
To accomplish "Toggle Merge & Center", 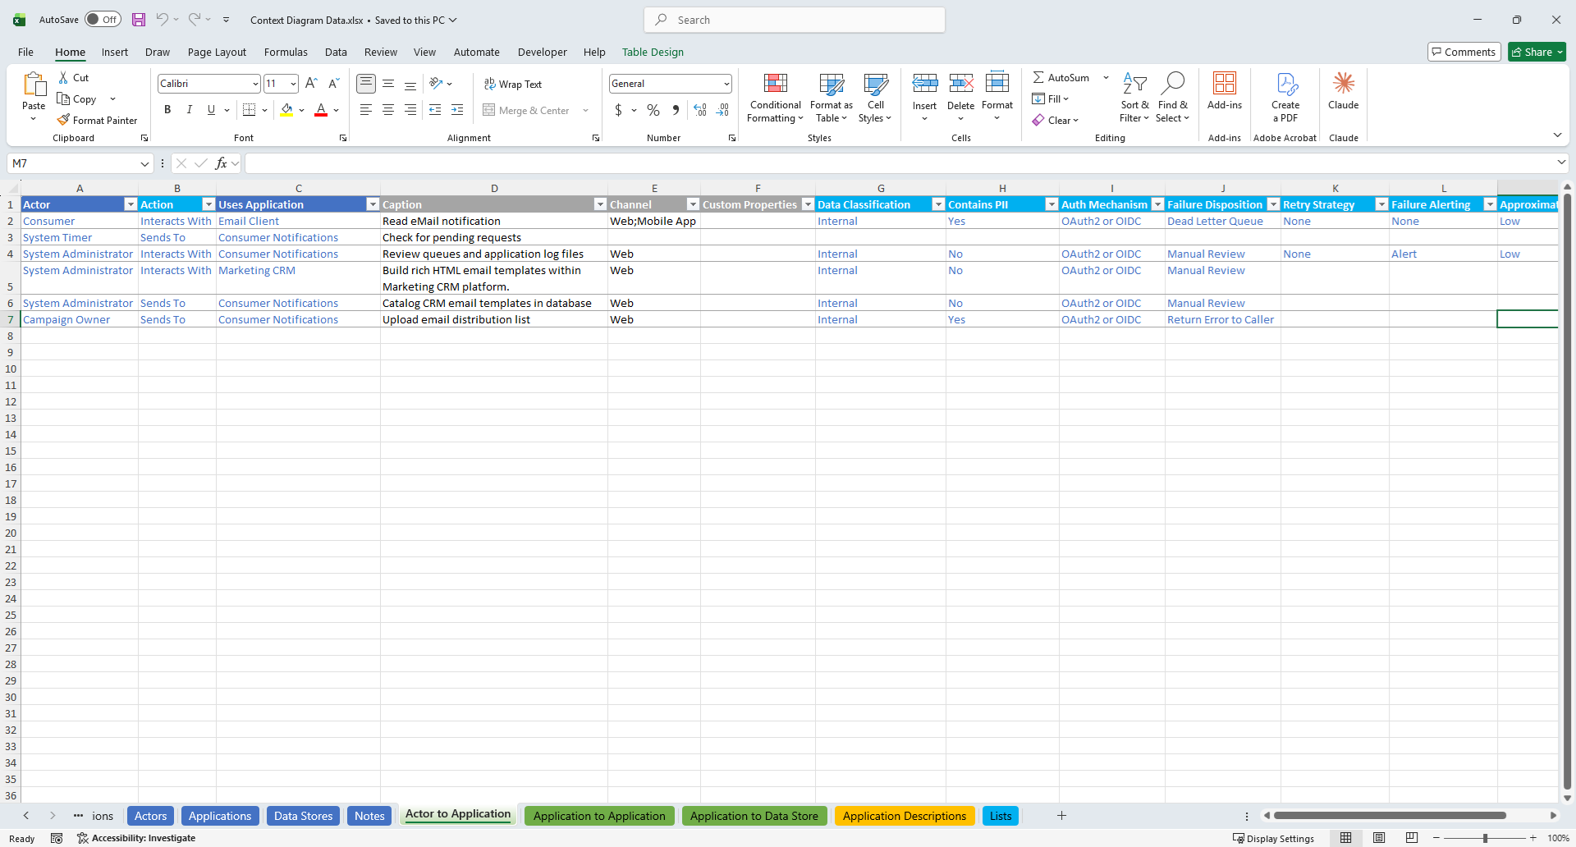I will tap(527, 110).
